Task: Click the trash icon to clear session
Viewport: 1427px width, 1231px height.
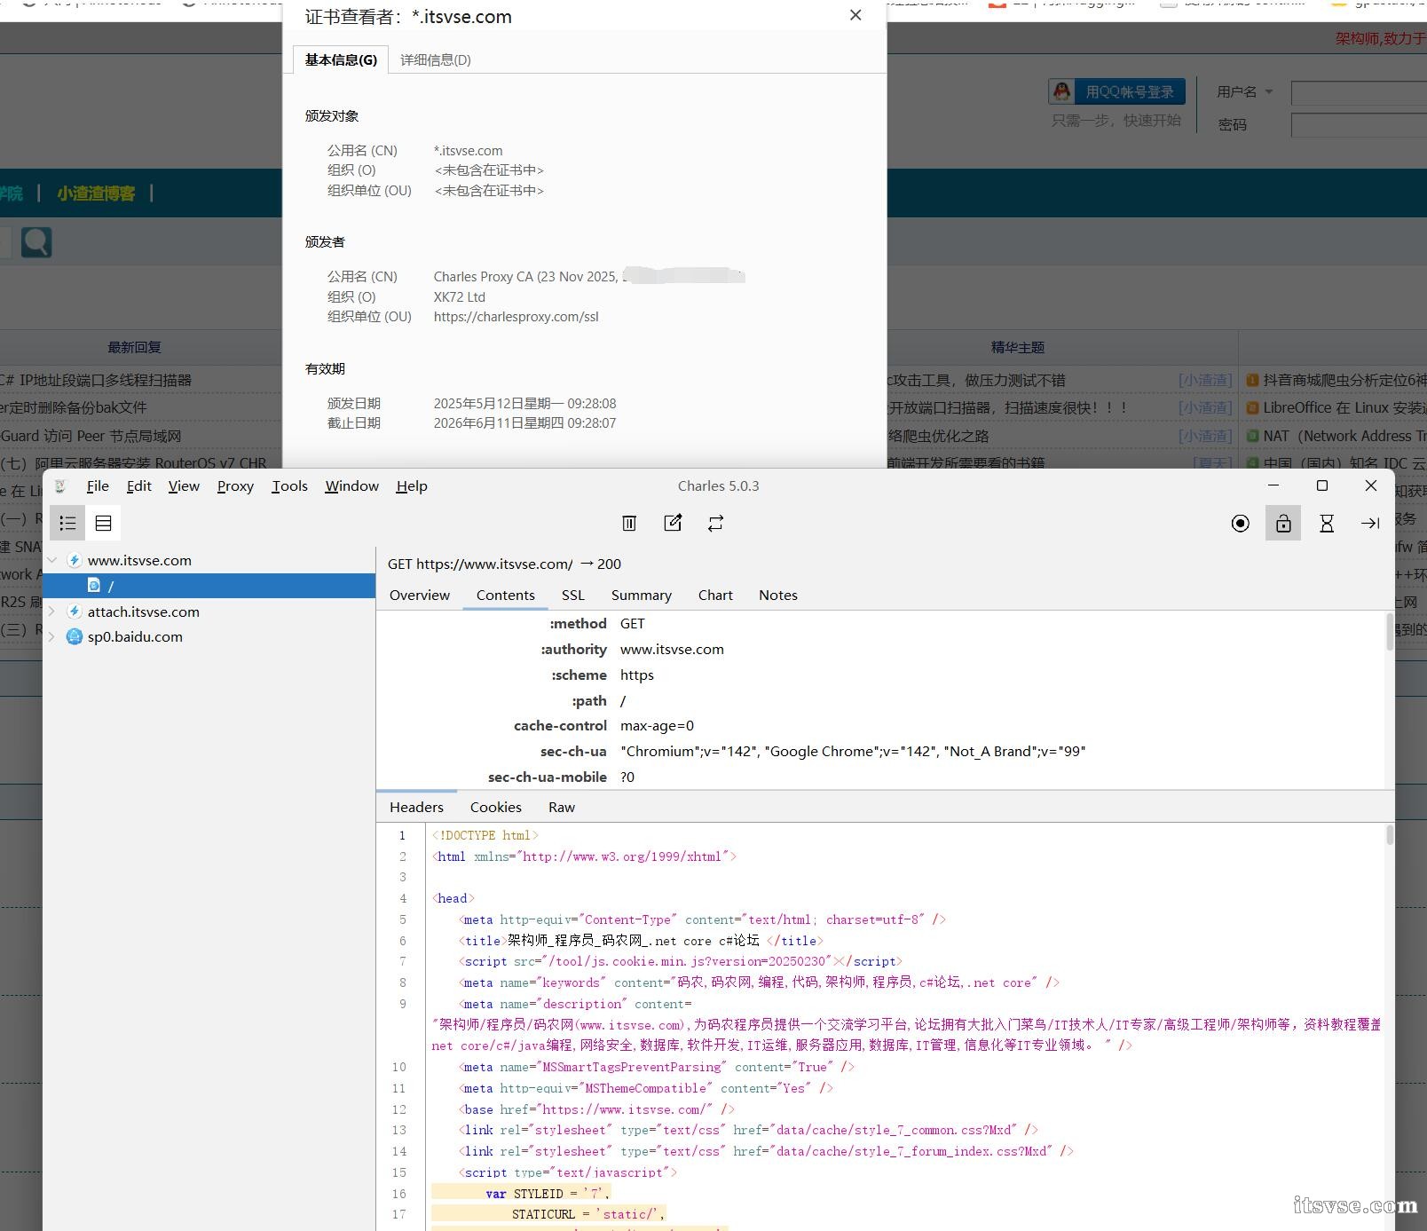Action: (629, 524)
